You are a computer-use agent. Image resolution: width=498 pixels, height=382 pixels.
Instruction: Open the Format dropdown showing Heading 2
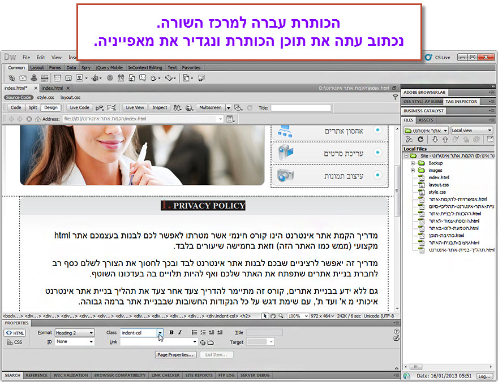coord(75,332)
